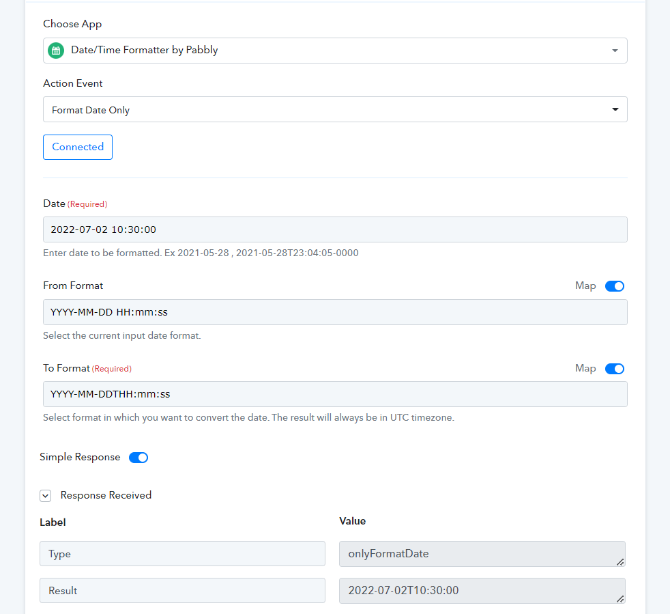Click the From Format input field

click(335, 312)
